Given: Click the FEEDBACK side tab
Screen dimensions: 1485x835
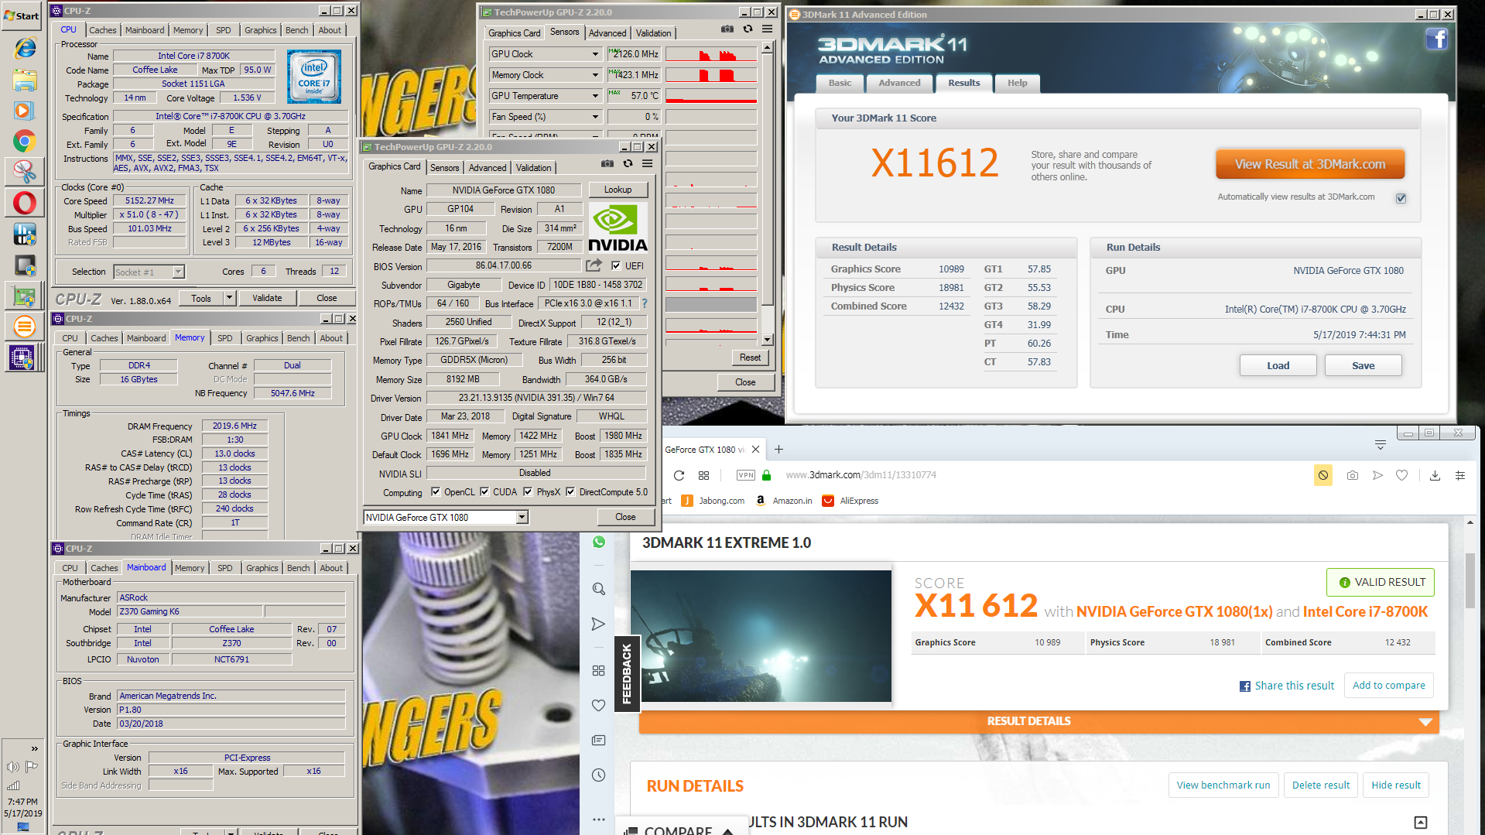Looking at the screenshot, I should point(626,673).
